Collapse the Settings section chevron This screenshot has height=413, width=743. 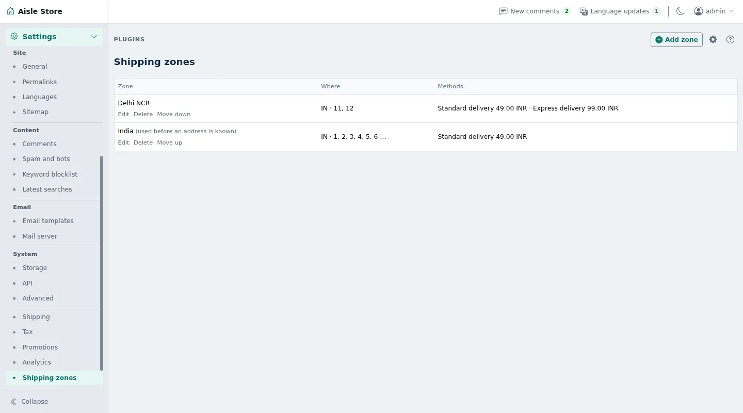(93, 37)
